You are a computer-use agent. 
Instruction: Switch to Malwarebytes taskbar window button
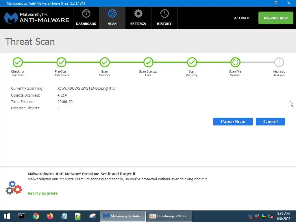coord(123,216)
